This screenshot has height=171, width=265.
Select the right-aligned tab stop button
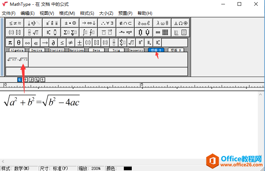click(x=31, y=80)
